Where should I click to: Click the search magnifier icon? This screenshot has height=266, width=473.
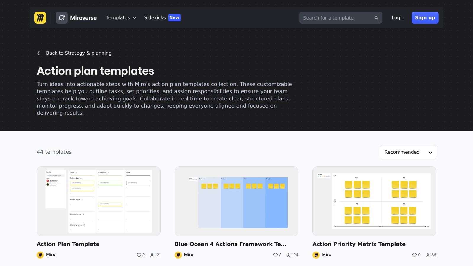[376, 18]
